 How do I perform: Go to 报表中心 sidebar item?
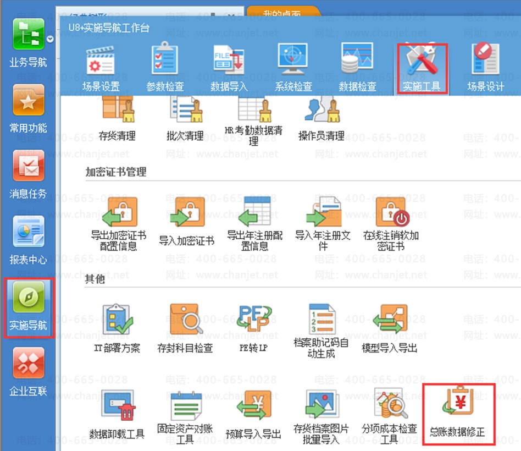[x=28, y=240]
